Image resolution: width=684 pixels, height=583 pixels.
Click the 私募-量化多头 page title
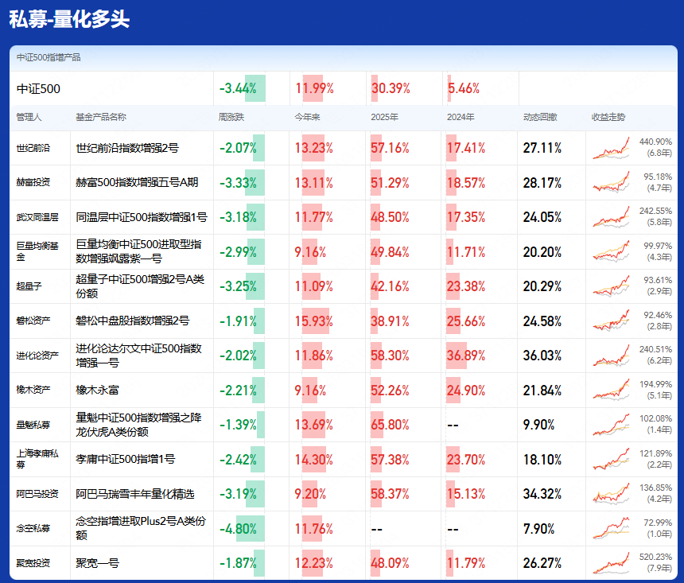(x=69, y=20)
